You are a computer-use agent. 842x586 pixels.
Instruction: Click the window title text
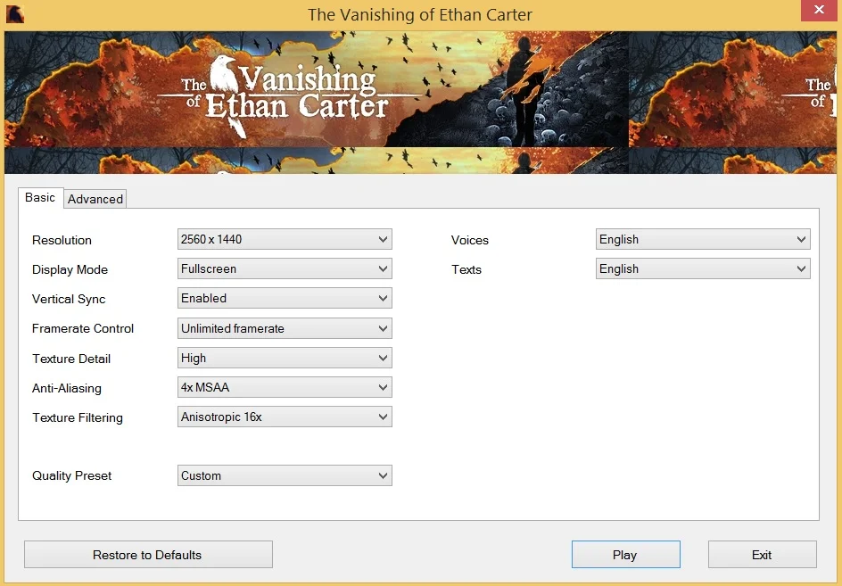click(420, 14)
